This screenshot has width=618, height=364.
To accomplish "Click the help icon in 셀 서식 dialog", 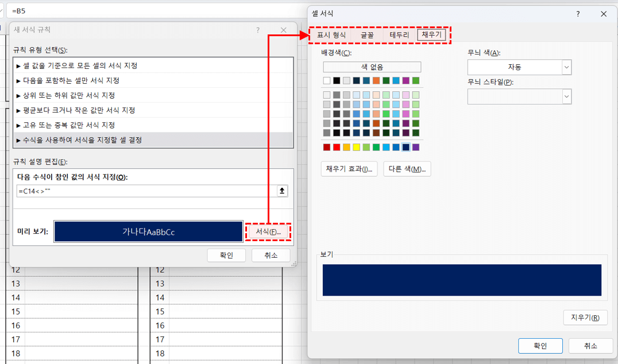I will (x=578, y=14).
